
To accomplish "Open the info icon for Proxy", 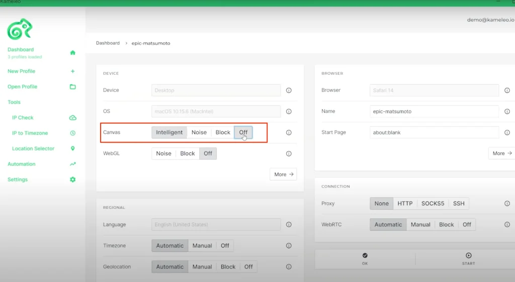I will [507, 203].
